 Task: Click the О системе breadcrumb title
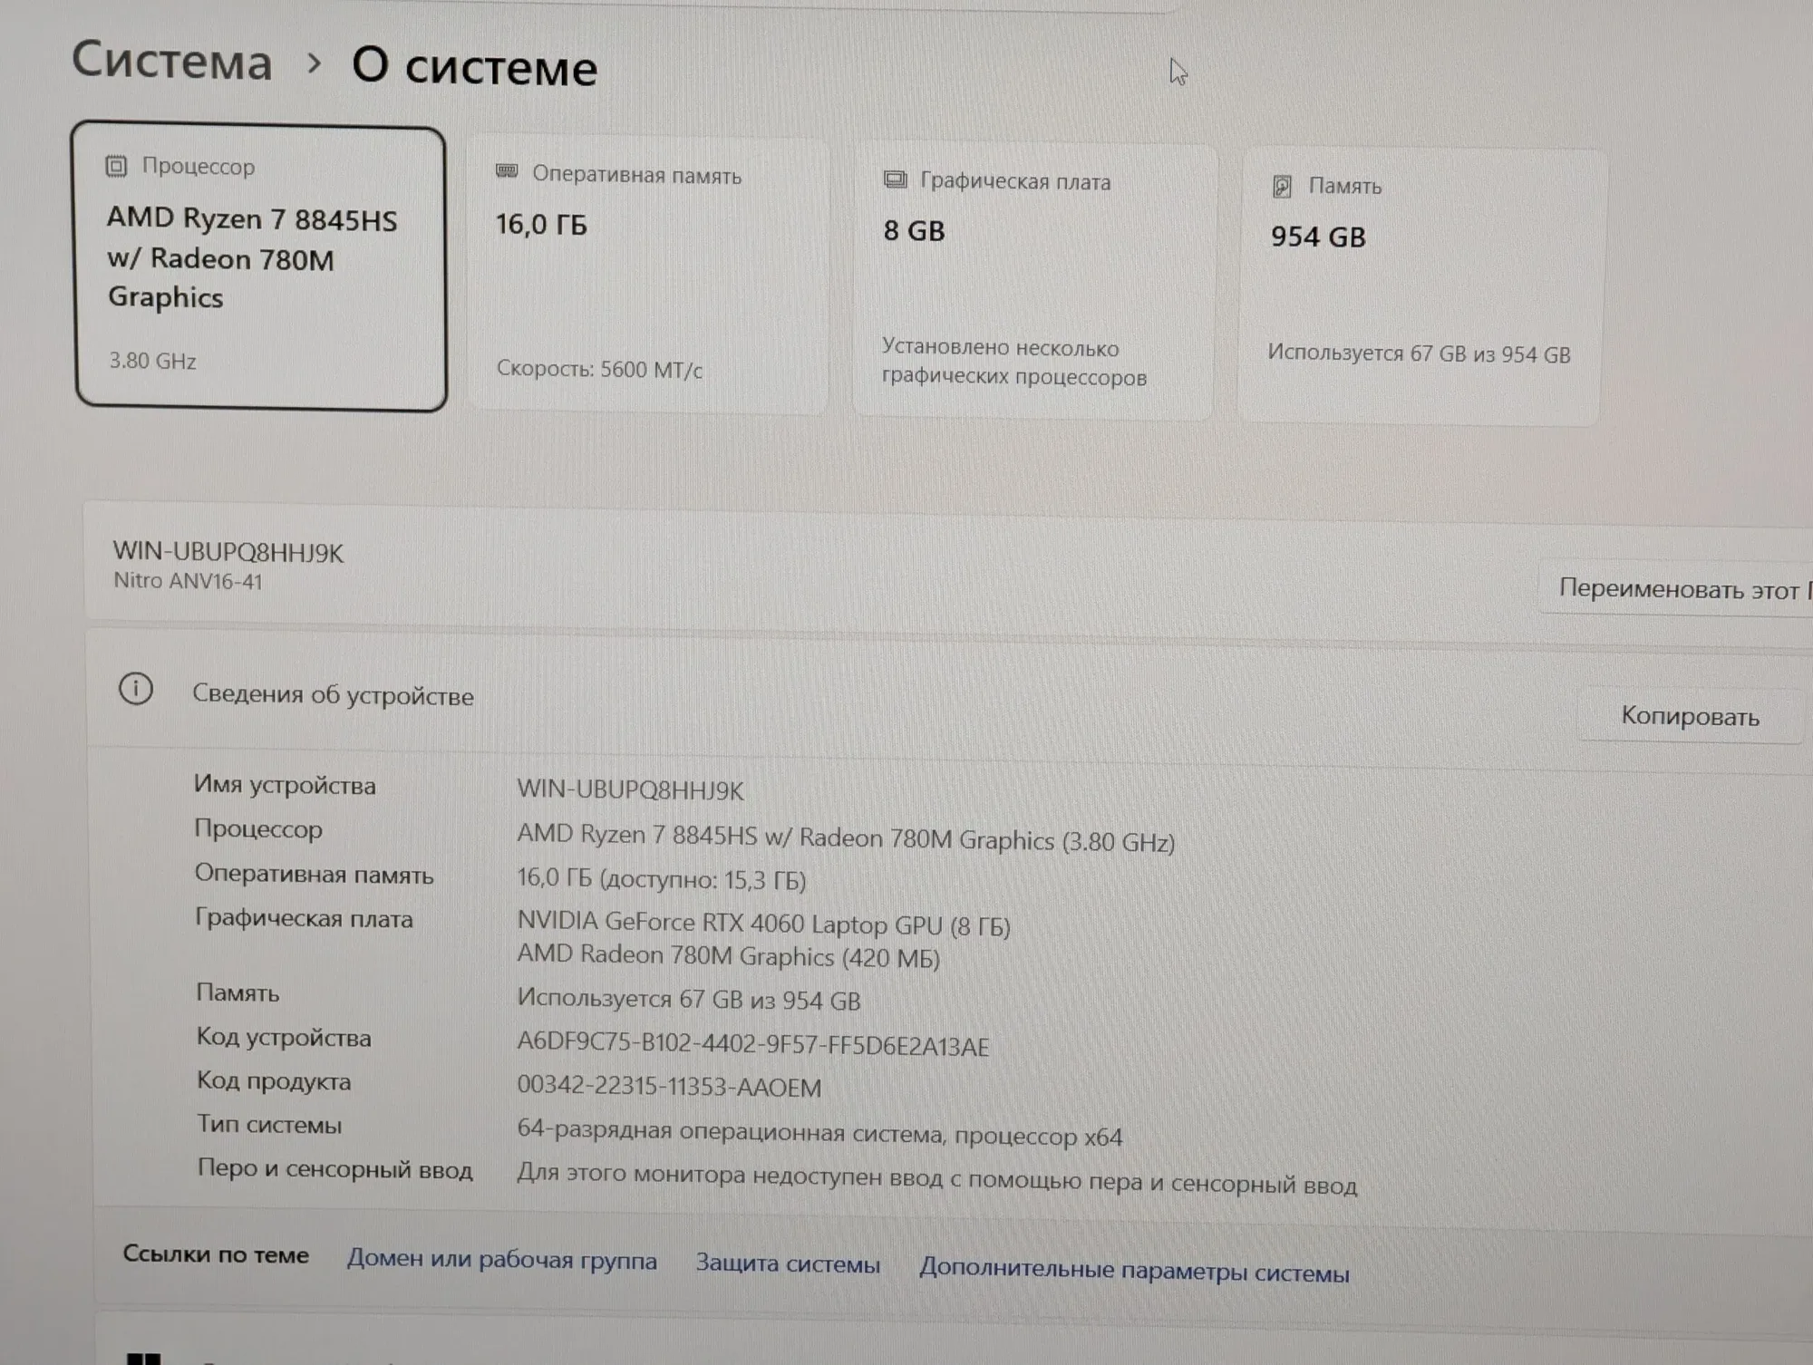(474, 66)
